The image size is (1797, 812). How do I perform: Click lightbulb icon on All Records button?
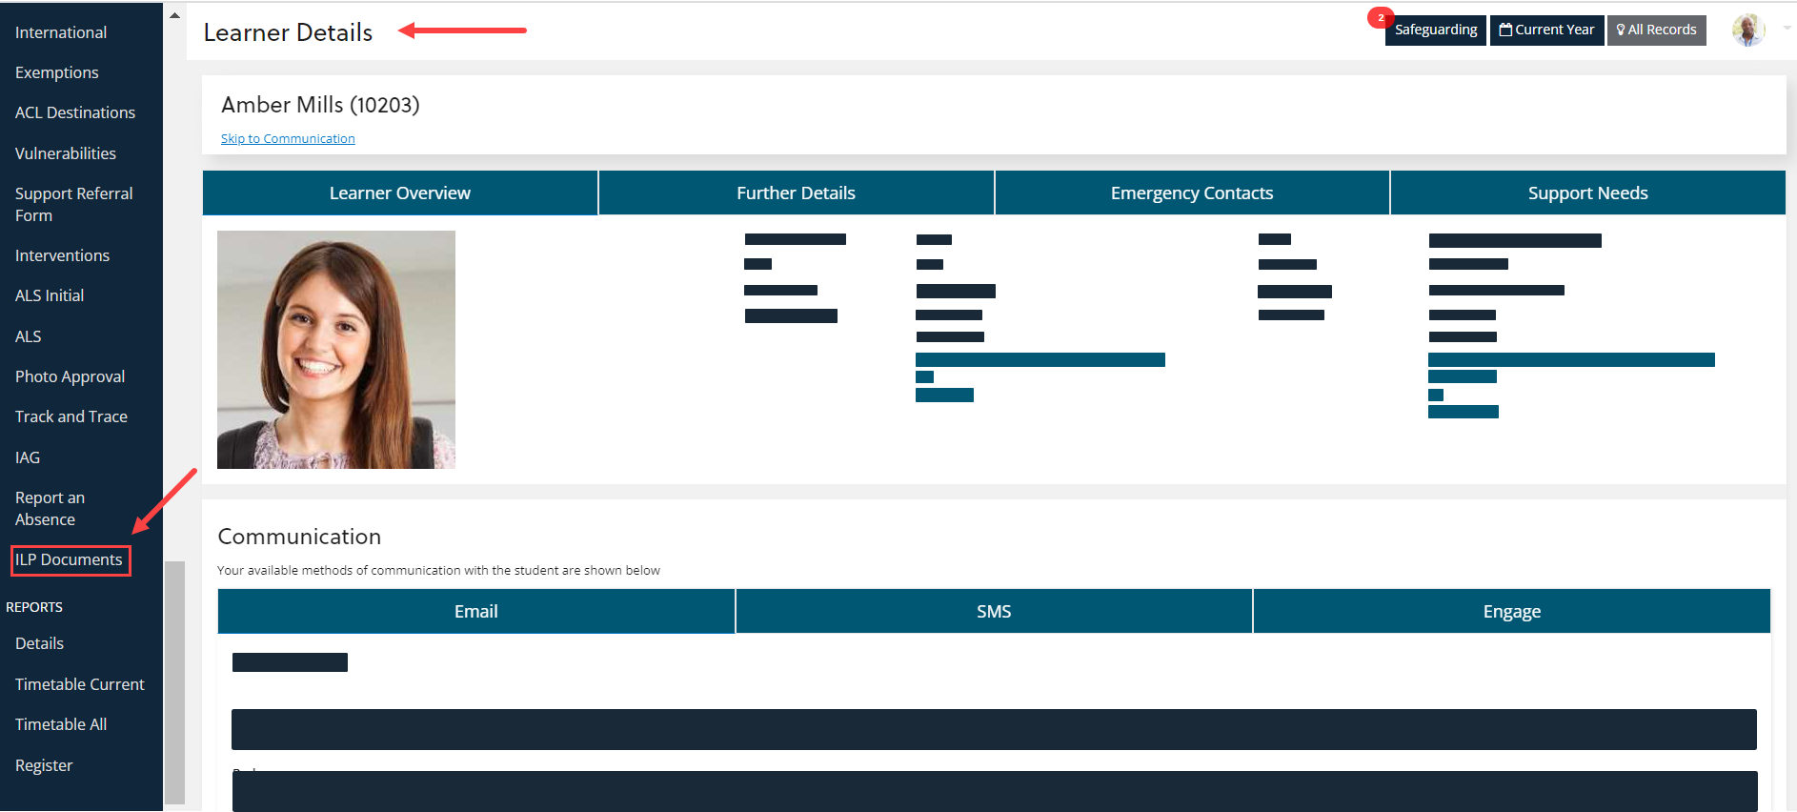click(x=1621, y=30)
